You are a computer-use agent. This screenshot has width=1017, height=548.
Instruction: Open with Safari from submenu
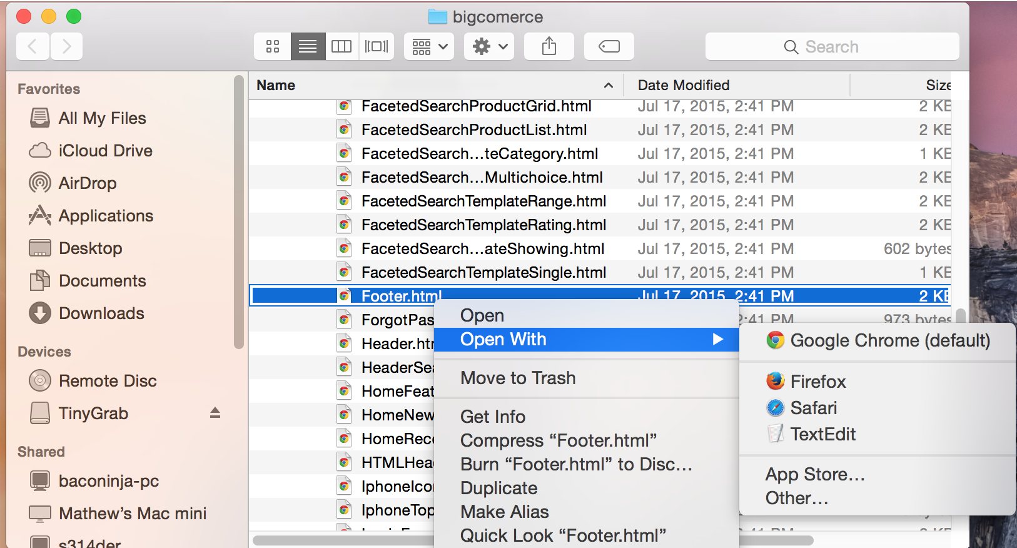coord(878,408)
